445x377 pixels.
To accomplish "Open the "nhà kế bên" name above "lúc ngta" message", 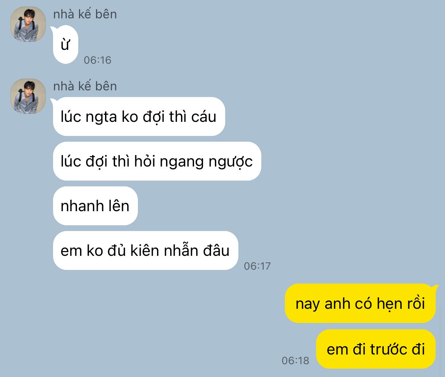I will coord(85,86).
